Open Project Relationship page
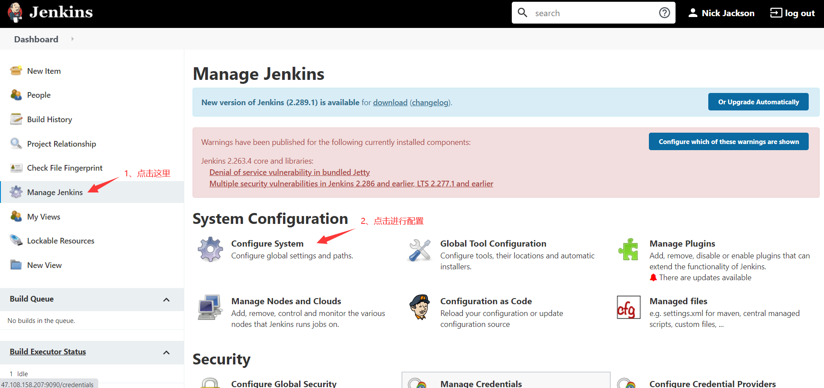The image size is (824, 388). click(62, 144)
